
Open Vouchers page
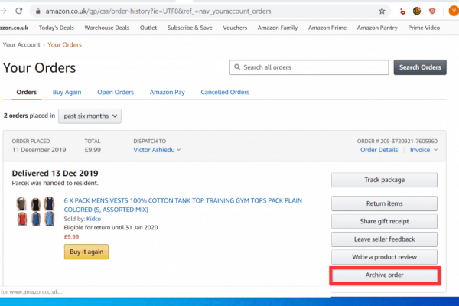(235, 28)
